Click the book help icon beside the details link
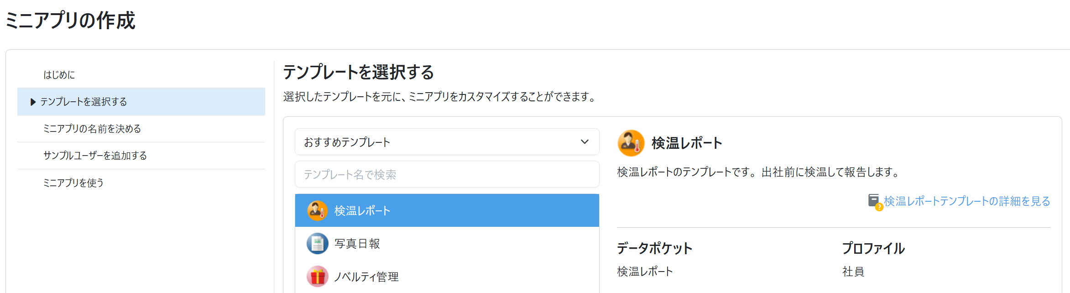Screen dimensions: 1070x293 [x=874, y=201]
